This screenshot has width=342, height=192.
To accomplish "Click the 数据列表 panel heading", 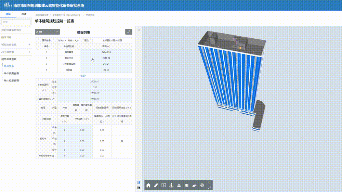I will point(83,32).
